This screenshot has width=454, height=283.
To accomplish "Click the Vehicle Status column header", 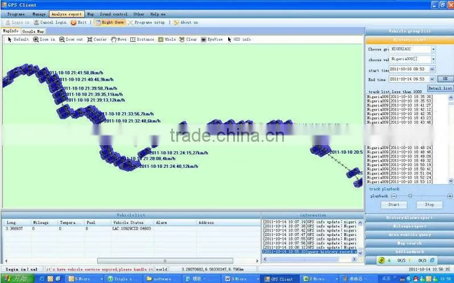I will click(133, 223).
